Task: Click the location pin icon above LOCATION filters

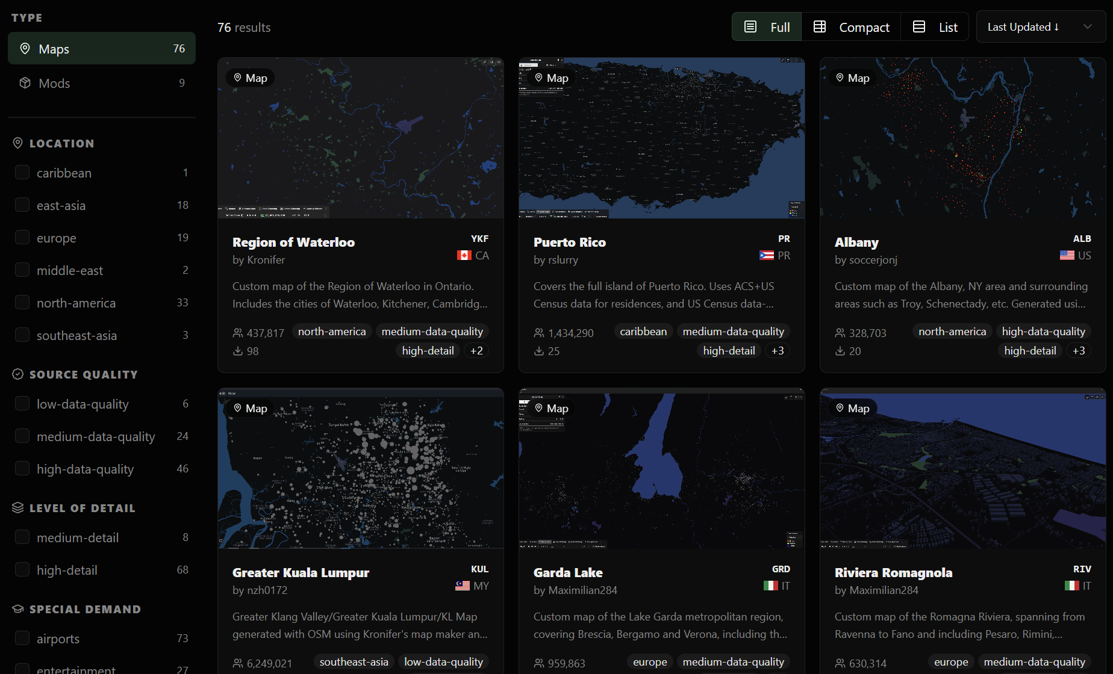Action: 17,143
